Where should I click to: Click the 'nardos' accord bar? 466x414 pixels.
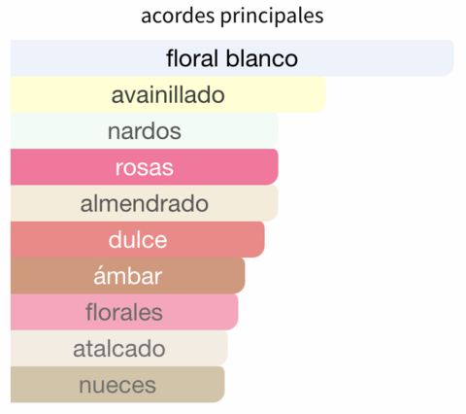[x=145, y=131]
